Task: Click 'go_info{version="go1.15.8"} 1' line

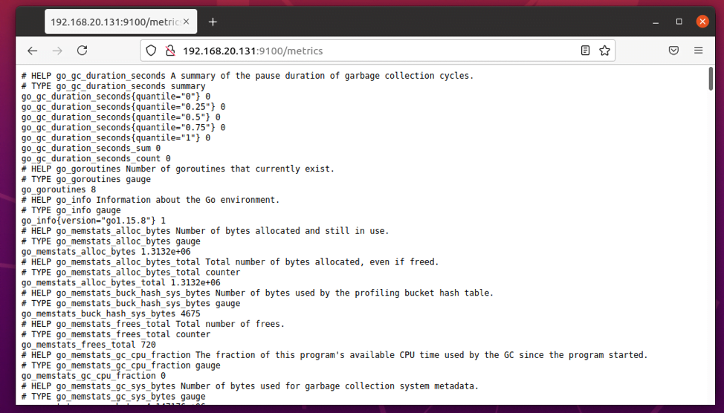Action: click(x=93, y=221)
